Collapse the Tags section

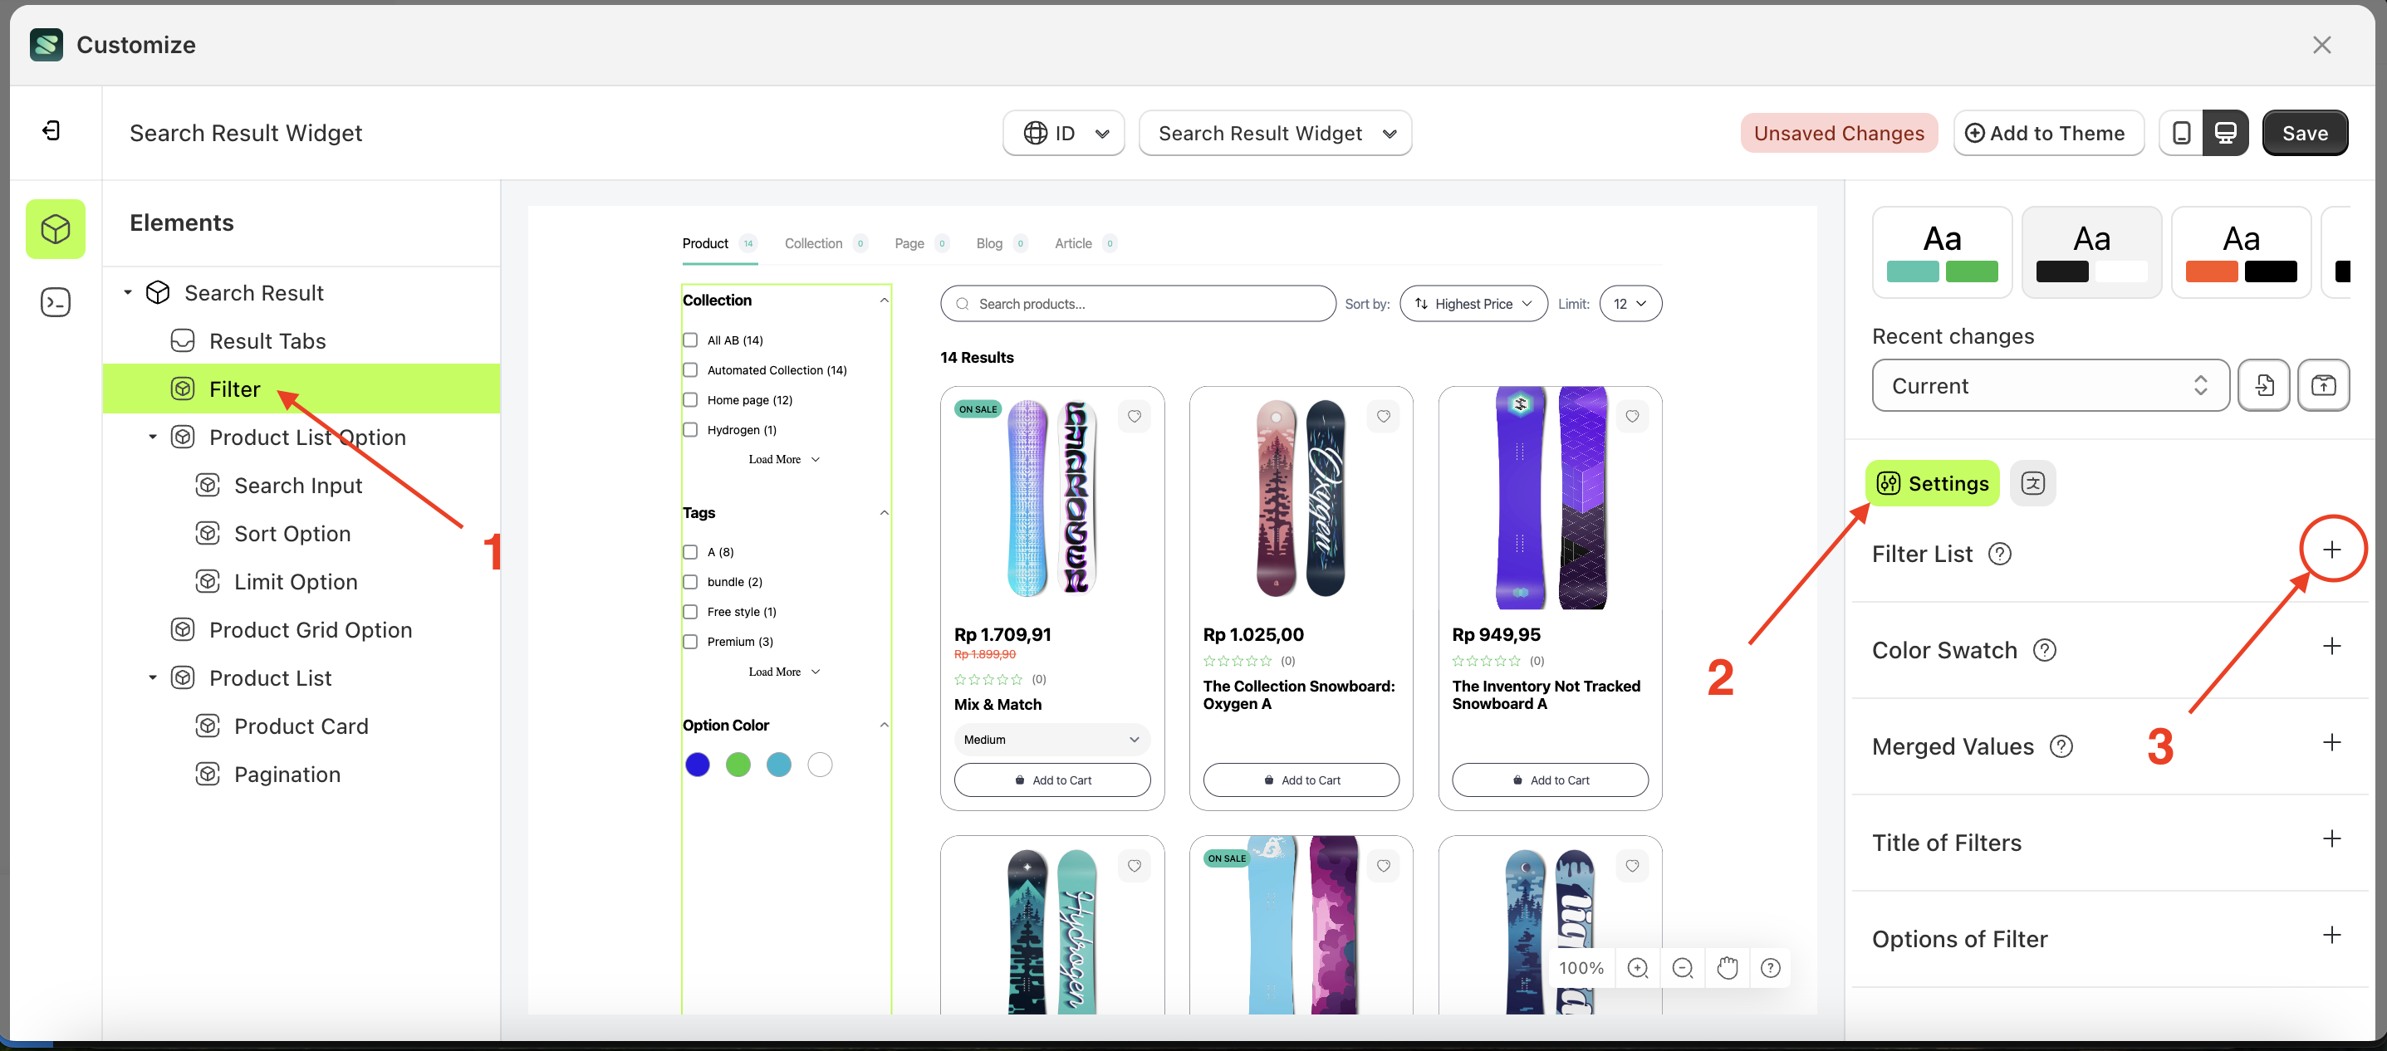pyautogui.click(x=884, y=512)
